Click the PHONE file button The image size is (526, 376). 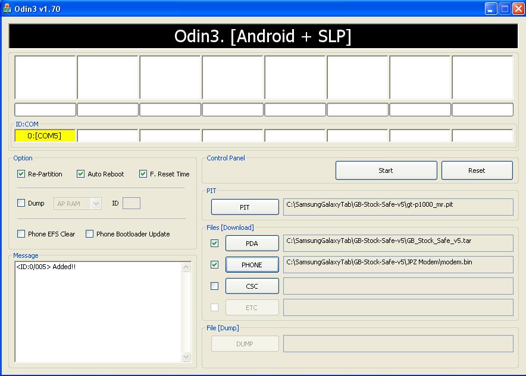pos(252,264)
